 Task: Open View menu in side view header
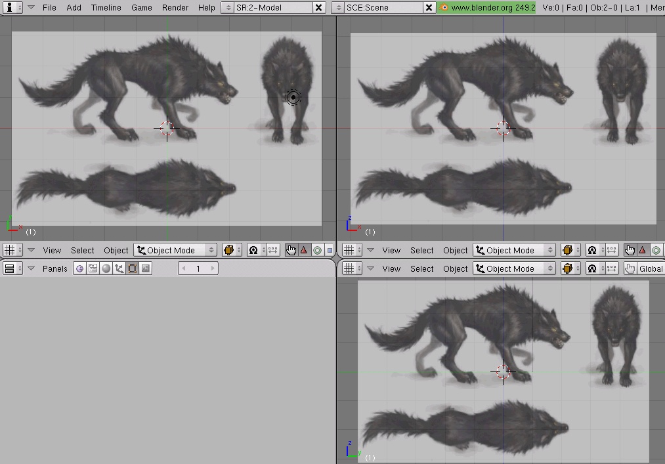tap(391, 268)
